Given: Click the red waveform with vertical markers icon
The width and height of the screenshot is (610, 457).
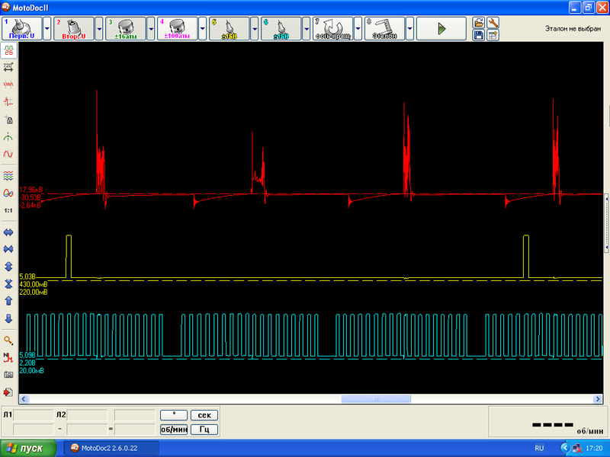Looking at the screenshot, I should 8,85.
